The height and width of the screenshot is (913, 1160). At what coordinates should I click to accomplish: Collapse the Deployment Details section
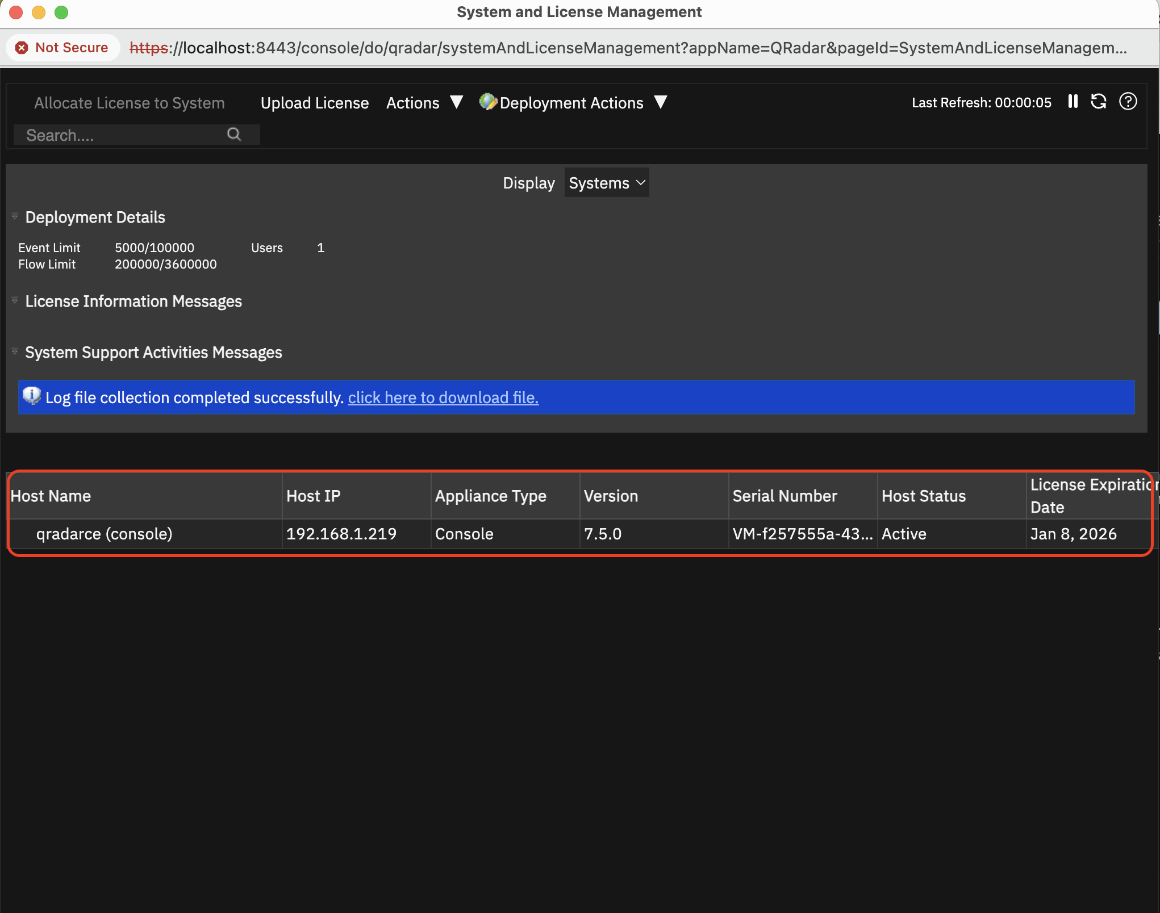click(x=15, y=215)
